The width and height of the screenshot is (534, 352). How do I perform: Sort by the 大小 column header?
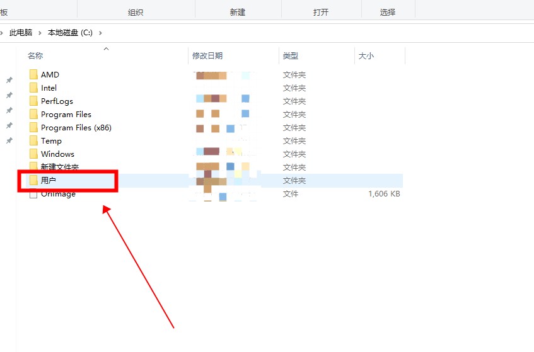366,56
